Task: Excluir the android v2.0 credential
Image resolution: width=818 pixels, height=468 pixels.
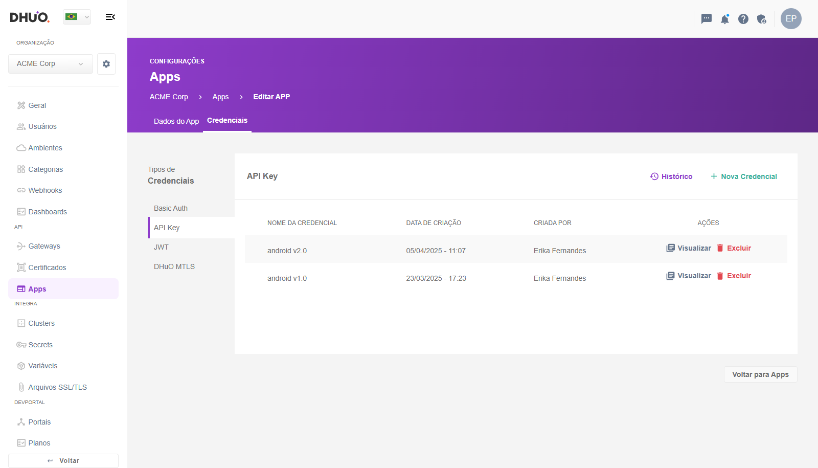Action: tap(734, 248)
